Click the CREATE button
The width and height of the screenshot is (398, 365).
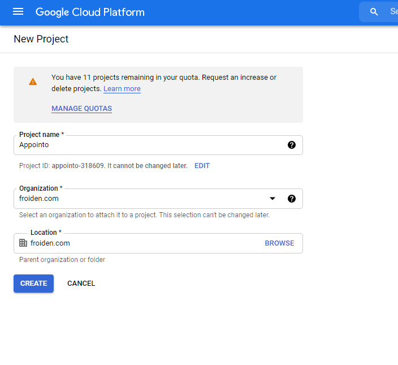click(x=33, y=284)
